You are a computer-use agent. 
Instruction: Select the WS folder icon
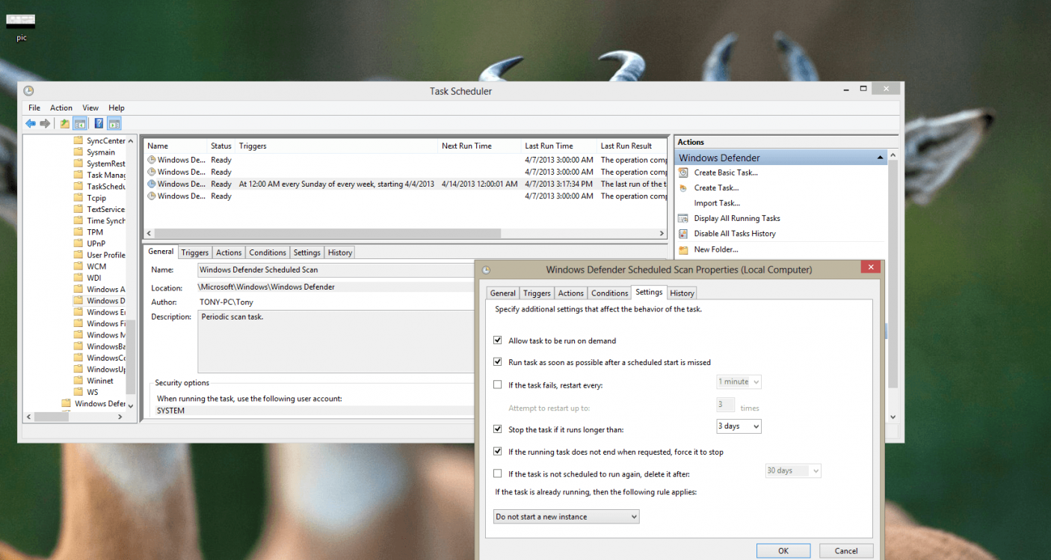78,392
